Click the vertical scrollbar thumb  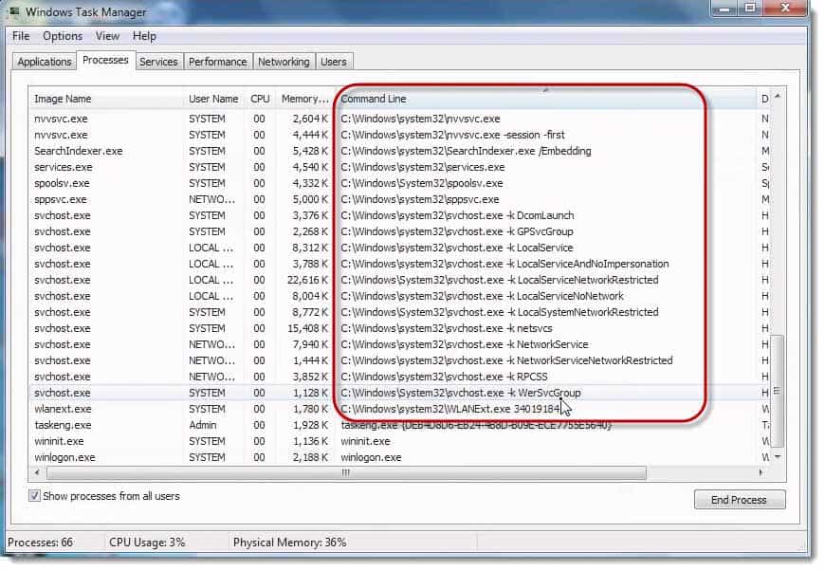point(778,391)
